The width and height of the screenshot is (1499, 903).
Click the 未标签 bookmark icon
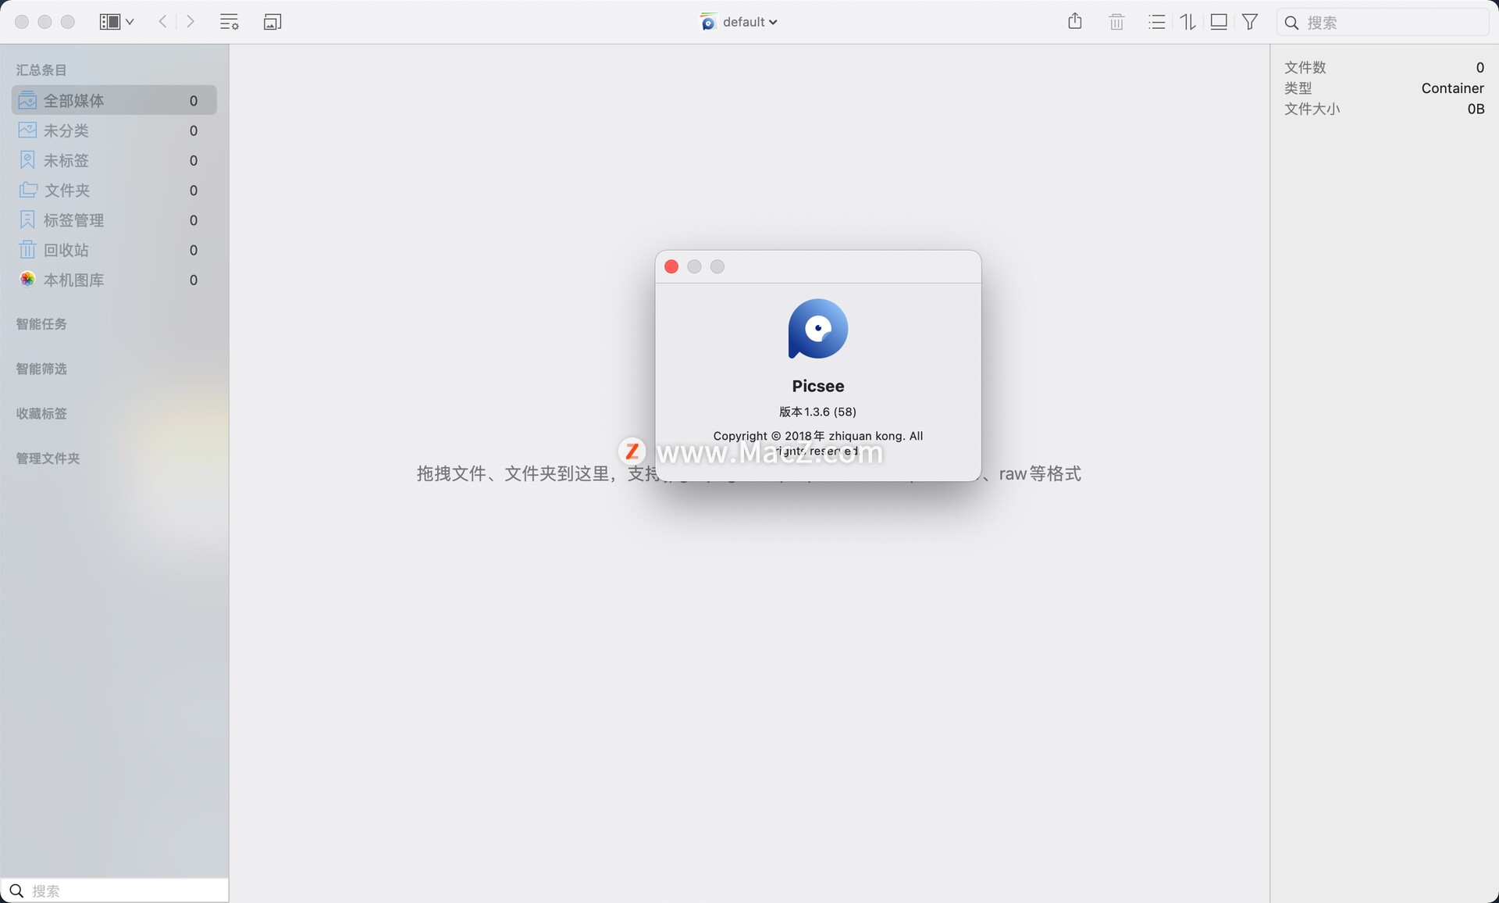pos(27,159)
